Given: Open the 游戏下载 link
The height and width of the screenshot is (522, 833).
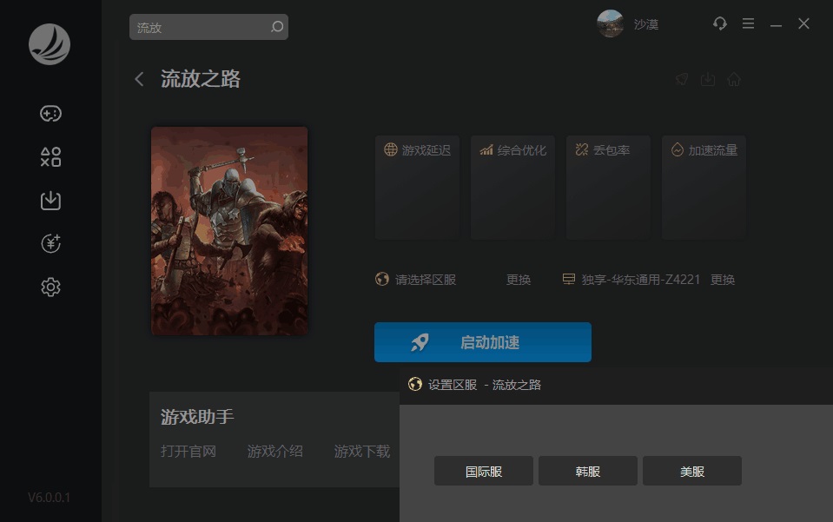Looking at the screenshot, I should coord(362,452).
